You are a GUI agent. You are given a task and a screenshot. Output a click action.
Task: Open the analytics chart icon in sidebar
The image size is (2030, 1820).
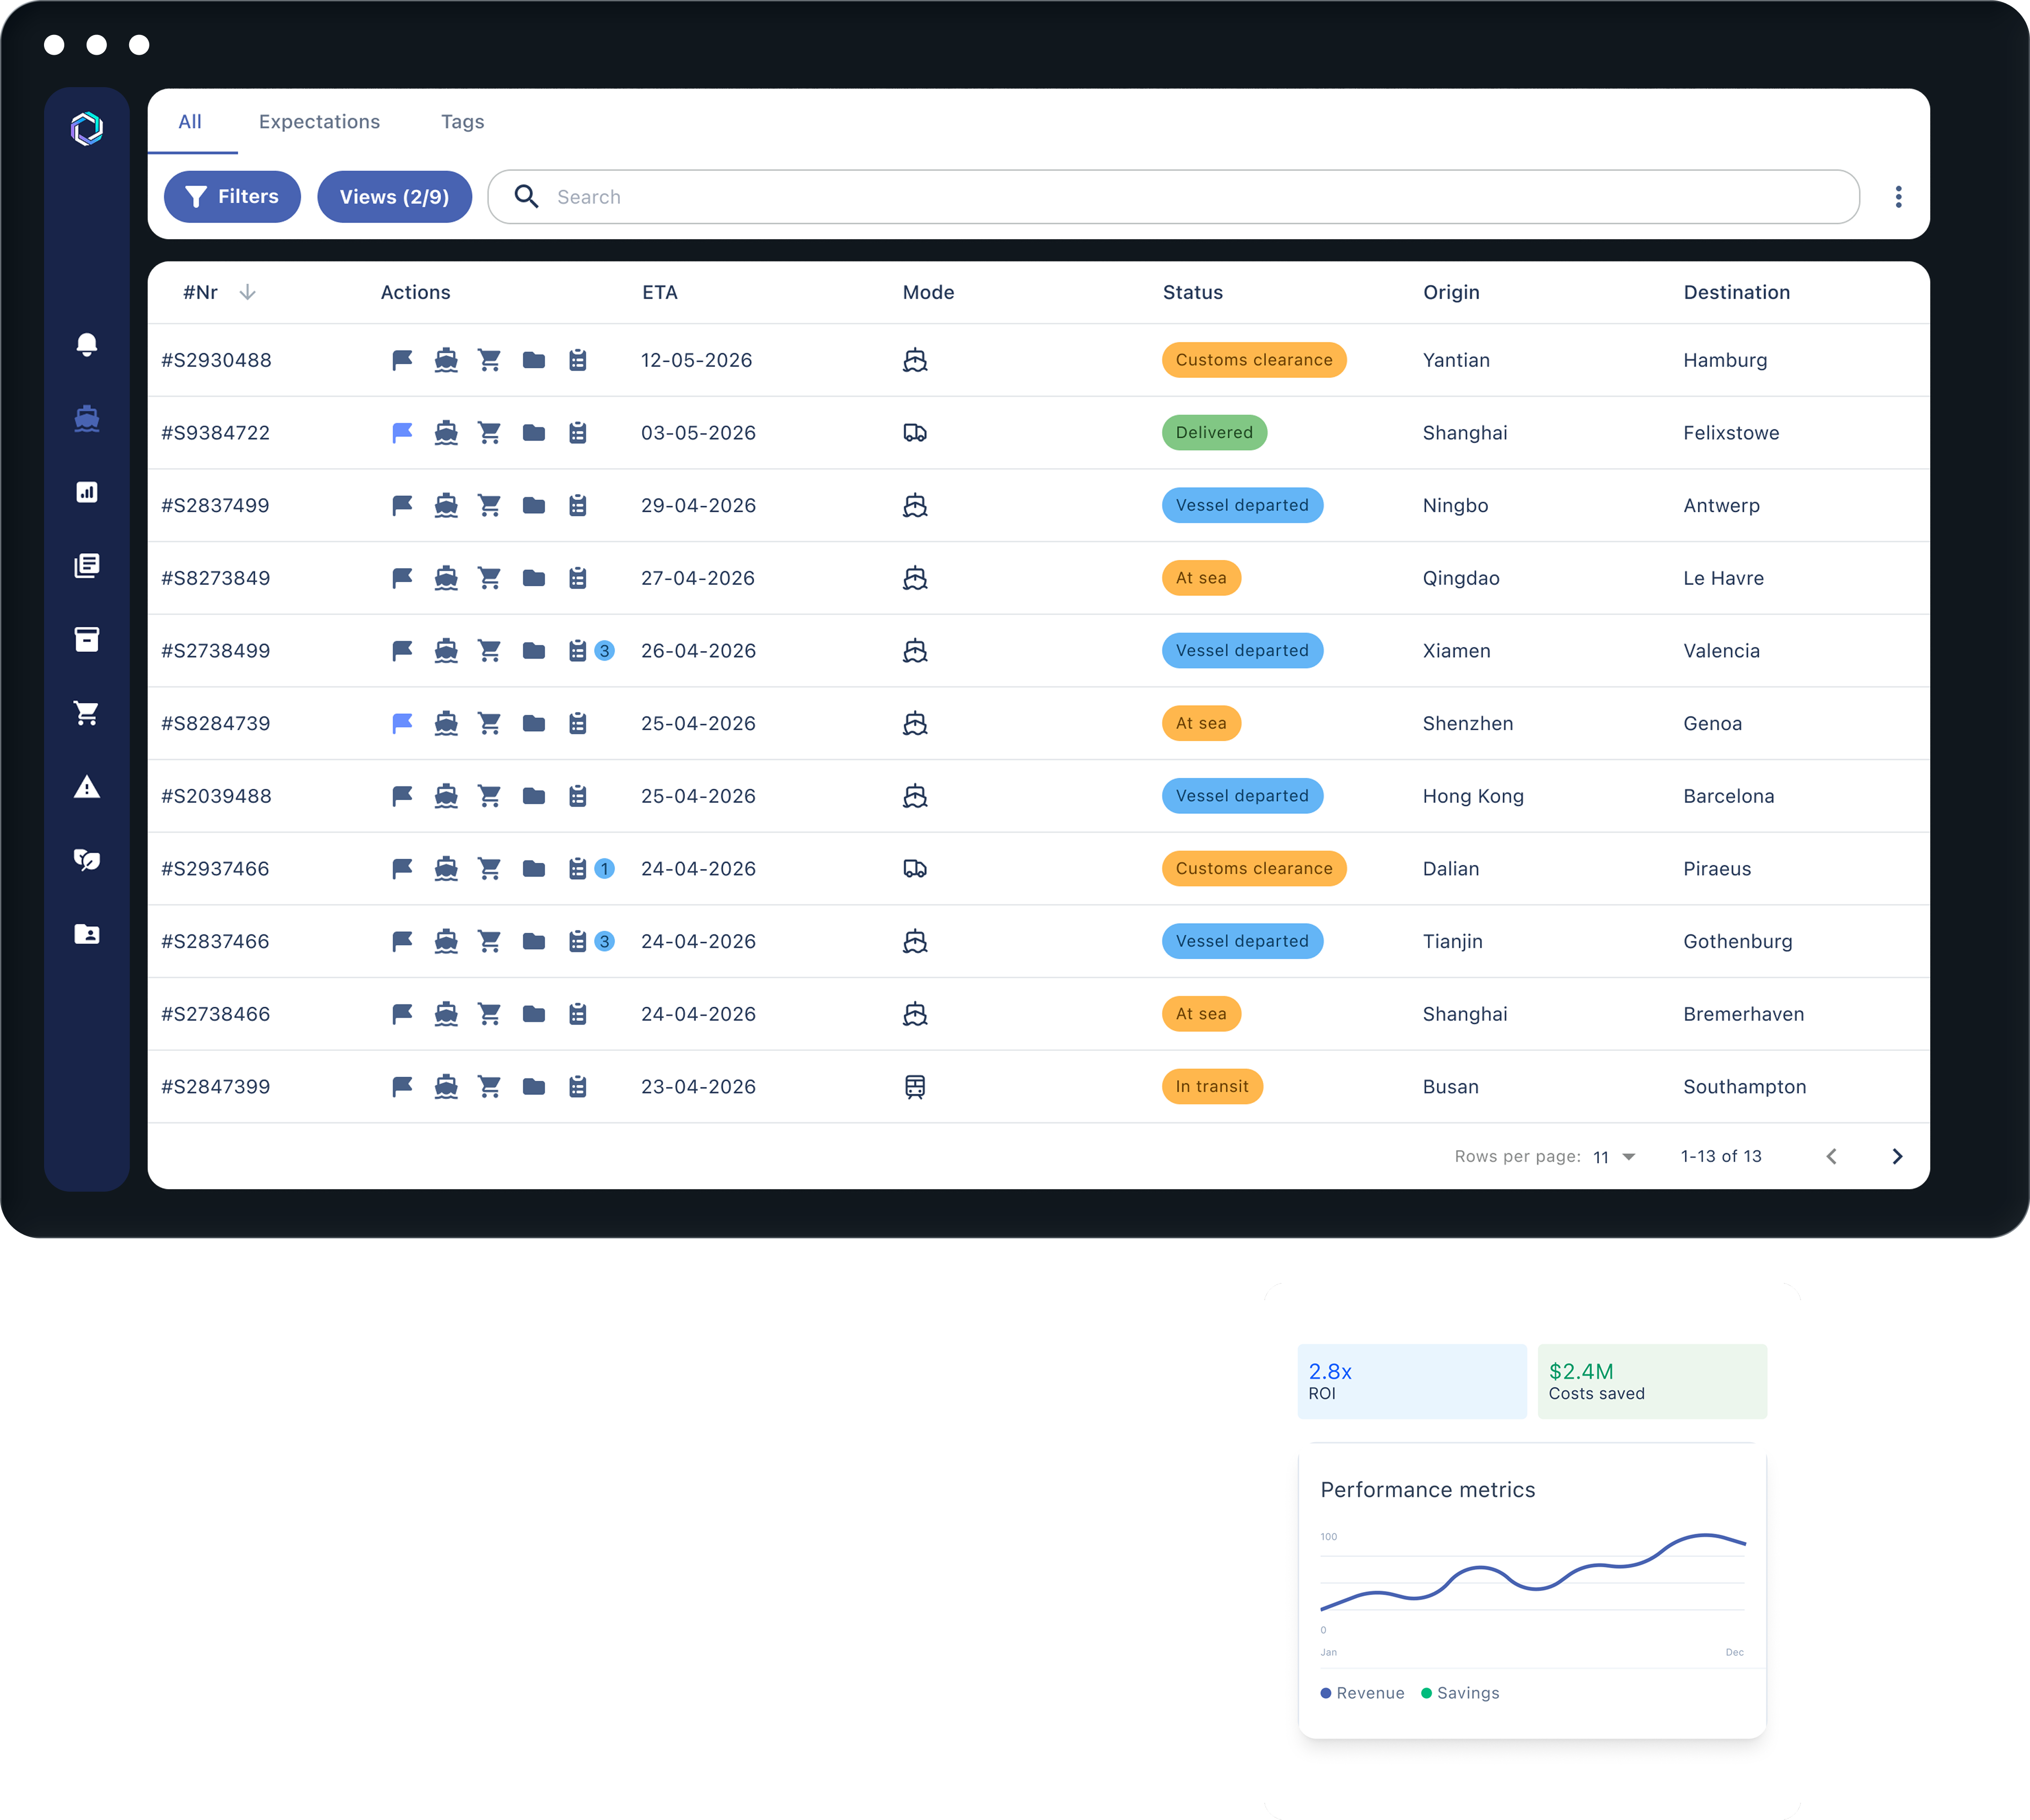coord(87,492)
